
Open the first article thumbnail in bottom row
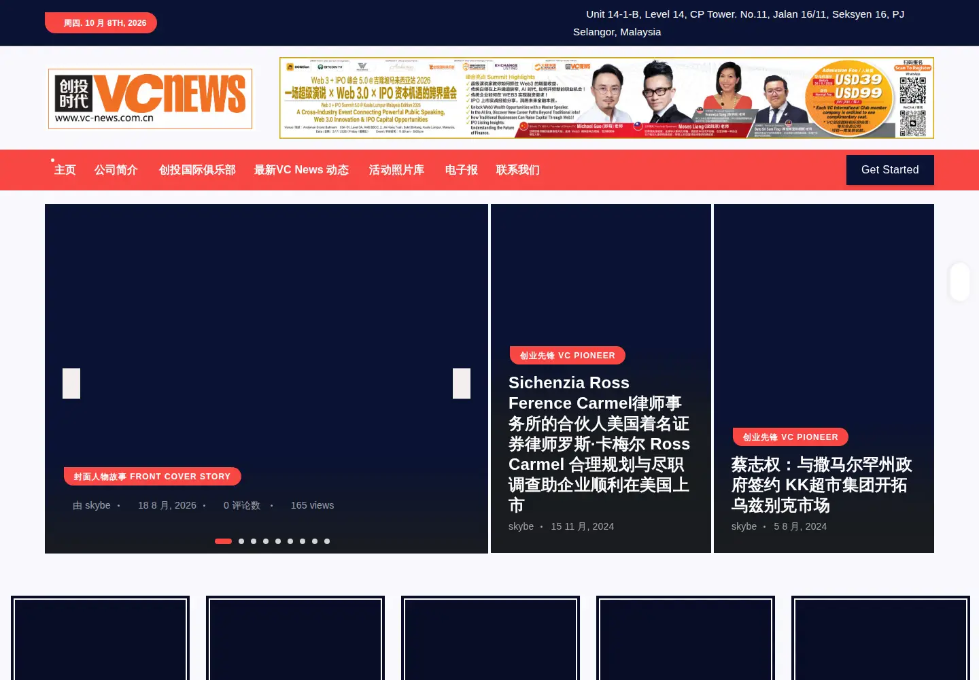click(x=100, y=638)
